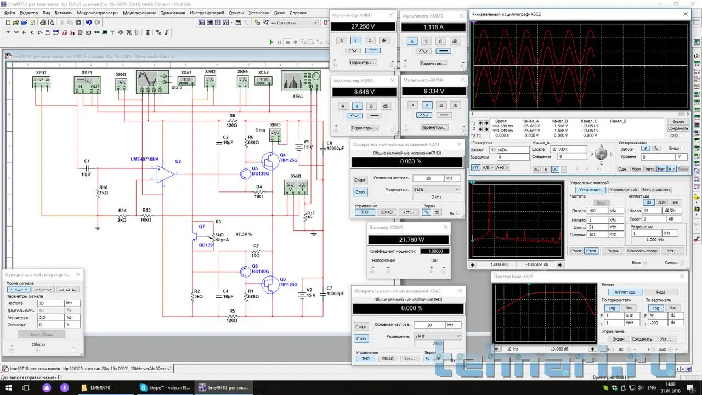Expand XDA1 resolution 2 kHz dropdown
The width and height of the screenshot is (702, 395).
coord(436,189)
